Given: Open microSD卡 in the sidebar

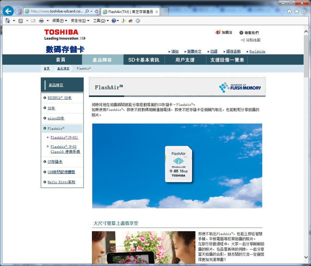Looking at the screenshot, I should [56, 118].
